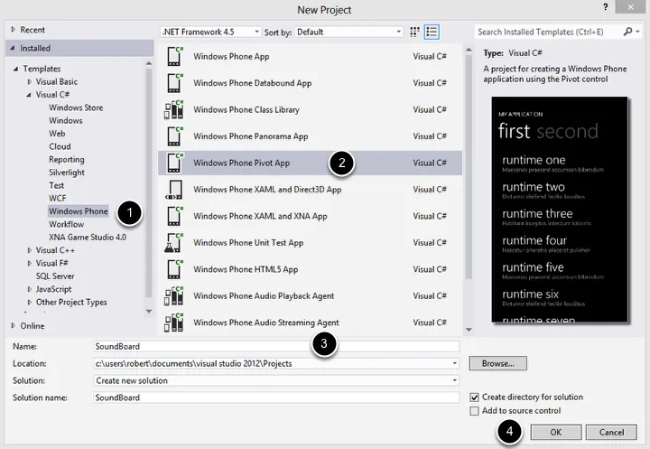Screen dimensions: 650x449
Task: Select Windows Phone Audio Playback Agent icon
Action: click(174, 296)
